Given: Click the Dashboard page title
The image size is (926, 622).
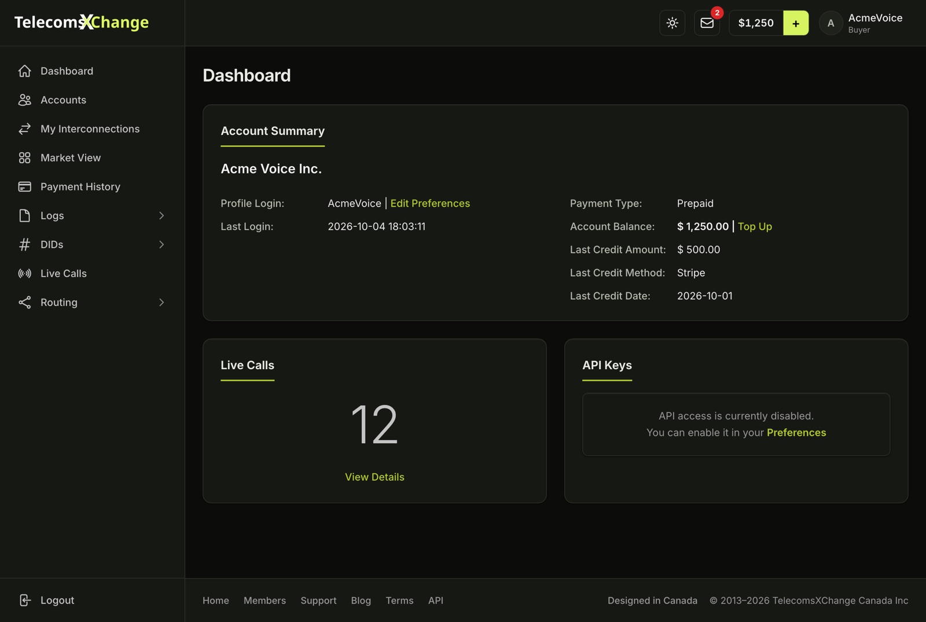Looking at the screenshot, I should (x=247, y=75).
